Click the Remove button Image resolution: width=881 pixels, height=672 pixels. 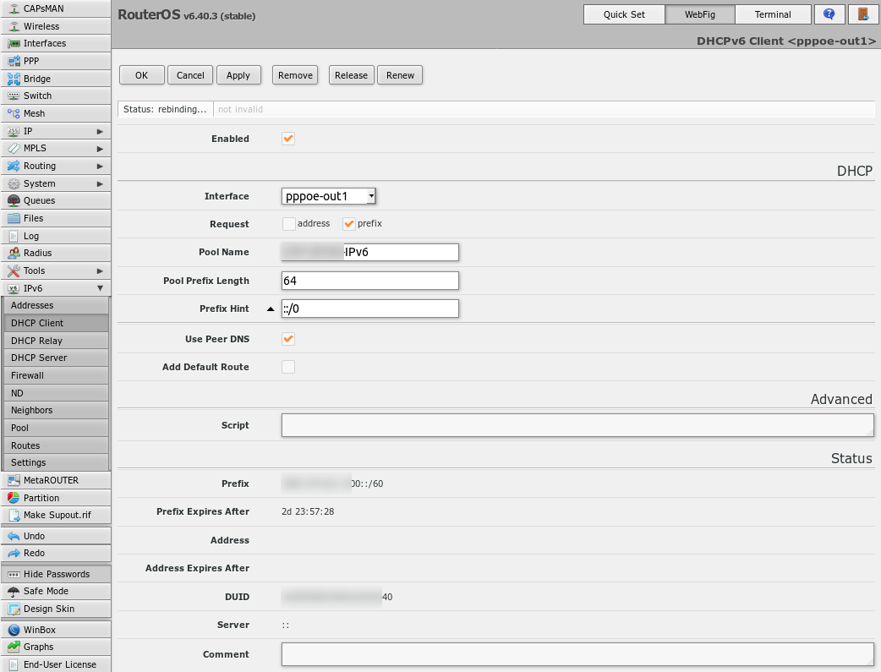(295, 75)
